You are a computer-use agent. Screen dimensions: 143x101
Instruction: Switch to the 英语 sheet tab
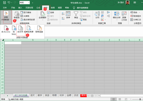coord(47,95)
